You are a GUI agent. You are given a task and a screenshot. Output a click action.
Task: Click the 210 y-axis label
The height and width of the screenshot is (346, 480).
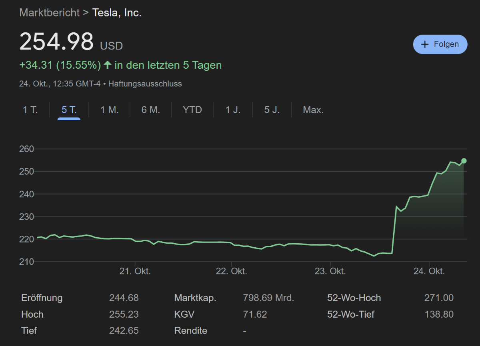coord(26,262)
